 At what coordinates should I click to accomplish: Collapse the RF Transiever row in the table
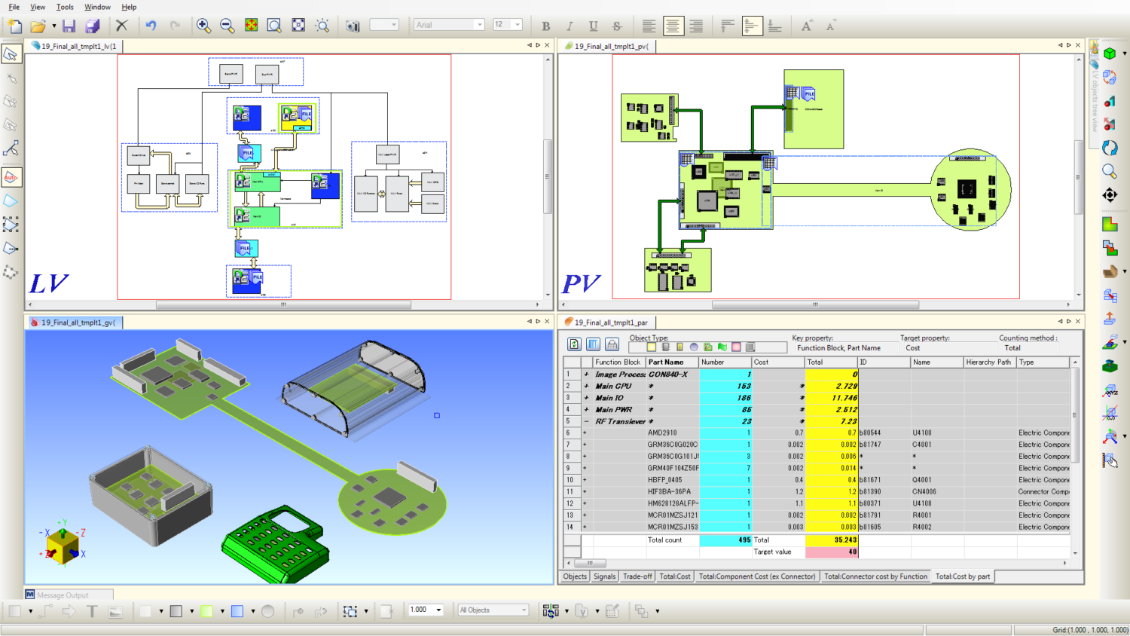pyautogui.click(x=585, y=421)
